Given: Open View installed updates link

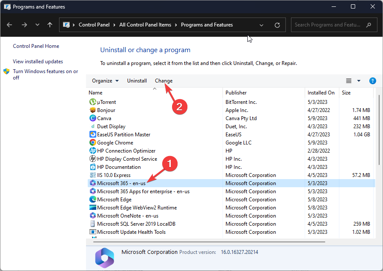Looking at the screenshot, I should point(38,62).
